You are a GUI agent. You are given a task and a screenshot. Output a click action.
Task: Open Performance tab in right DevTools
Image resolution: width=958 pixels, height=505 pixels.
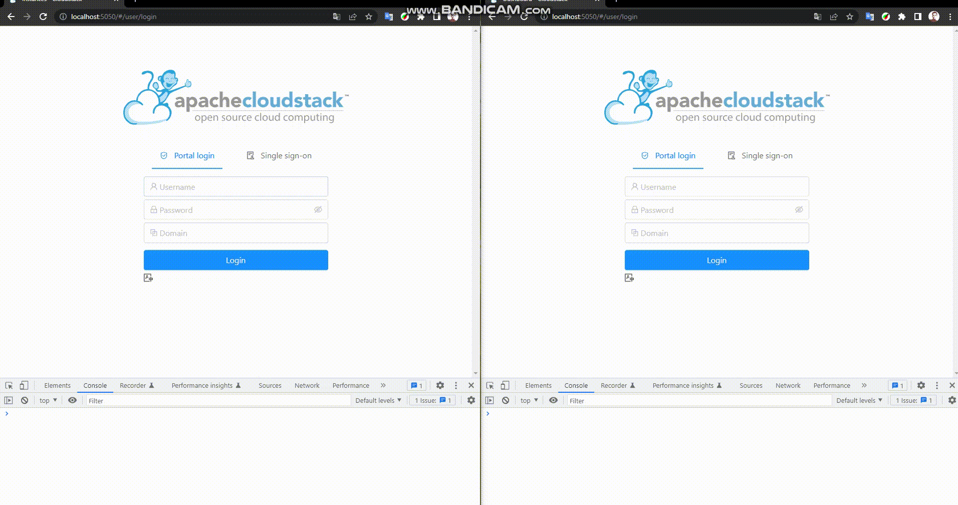click(x=832, y=385)
